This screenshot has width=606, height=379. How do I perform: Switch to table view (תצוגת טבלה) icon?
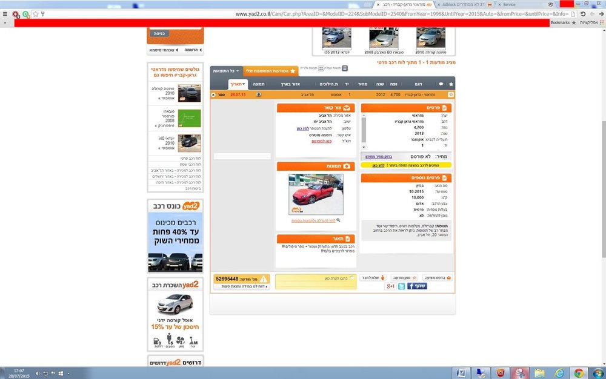point(345,68)
